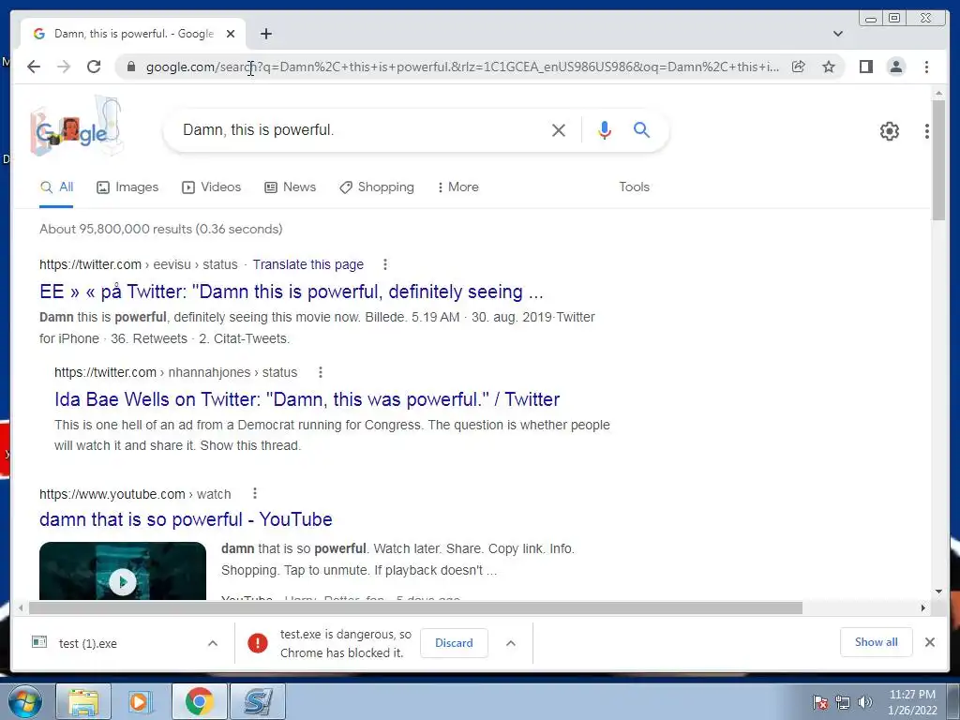Open a new tab
This screenshot has width=960, height=720.
(x=265, y=34)
